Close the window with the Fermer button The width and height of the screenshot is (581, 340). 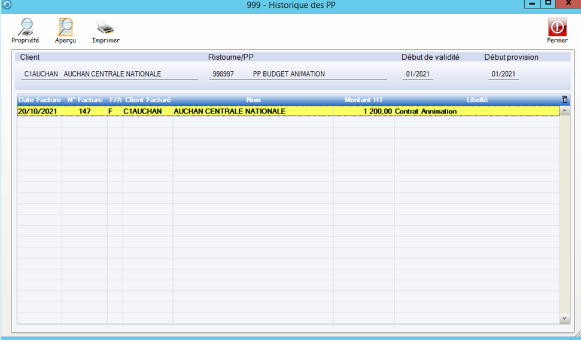pos(557,30)
